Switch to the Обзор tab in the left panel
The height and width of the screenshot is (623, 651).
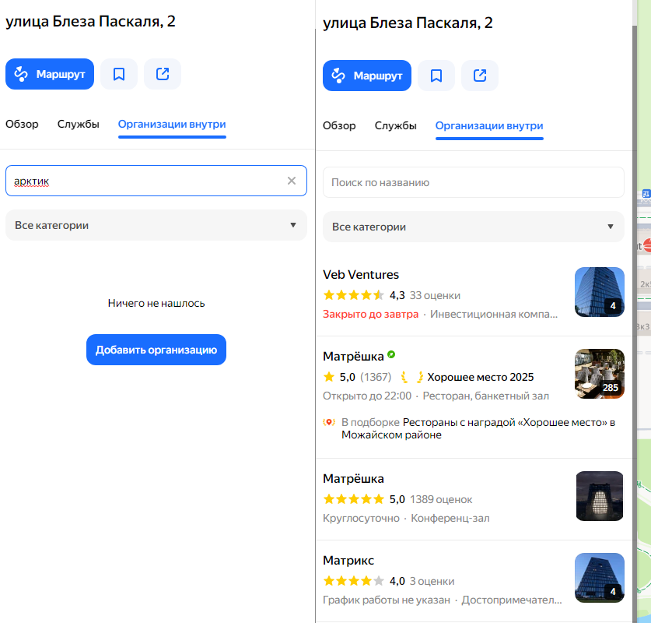click(22, 124)
